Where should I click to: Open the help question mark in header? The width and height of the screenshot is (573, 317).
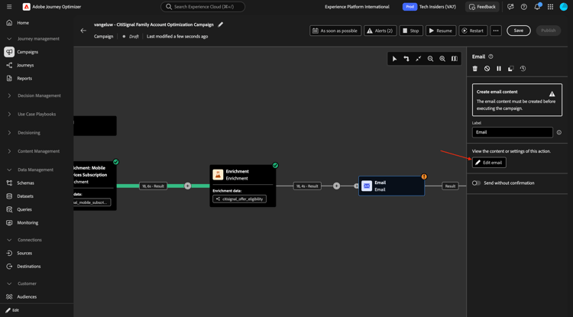click(524, 7)
